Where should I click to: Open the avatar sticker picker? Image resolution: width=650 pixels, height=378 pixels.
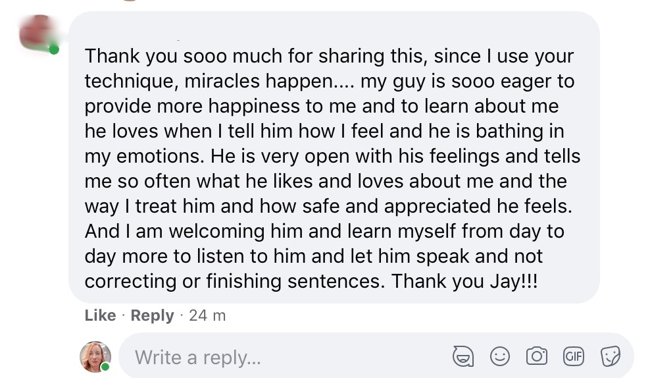coord(464,356)
